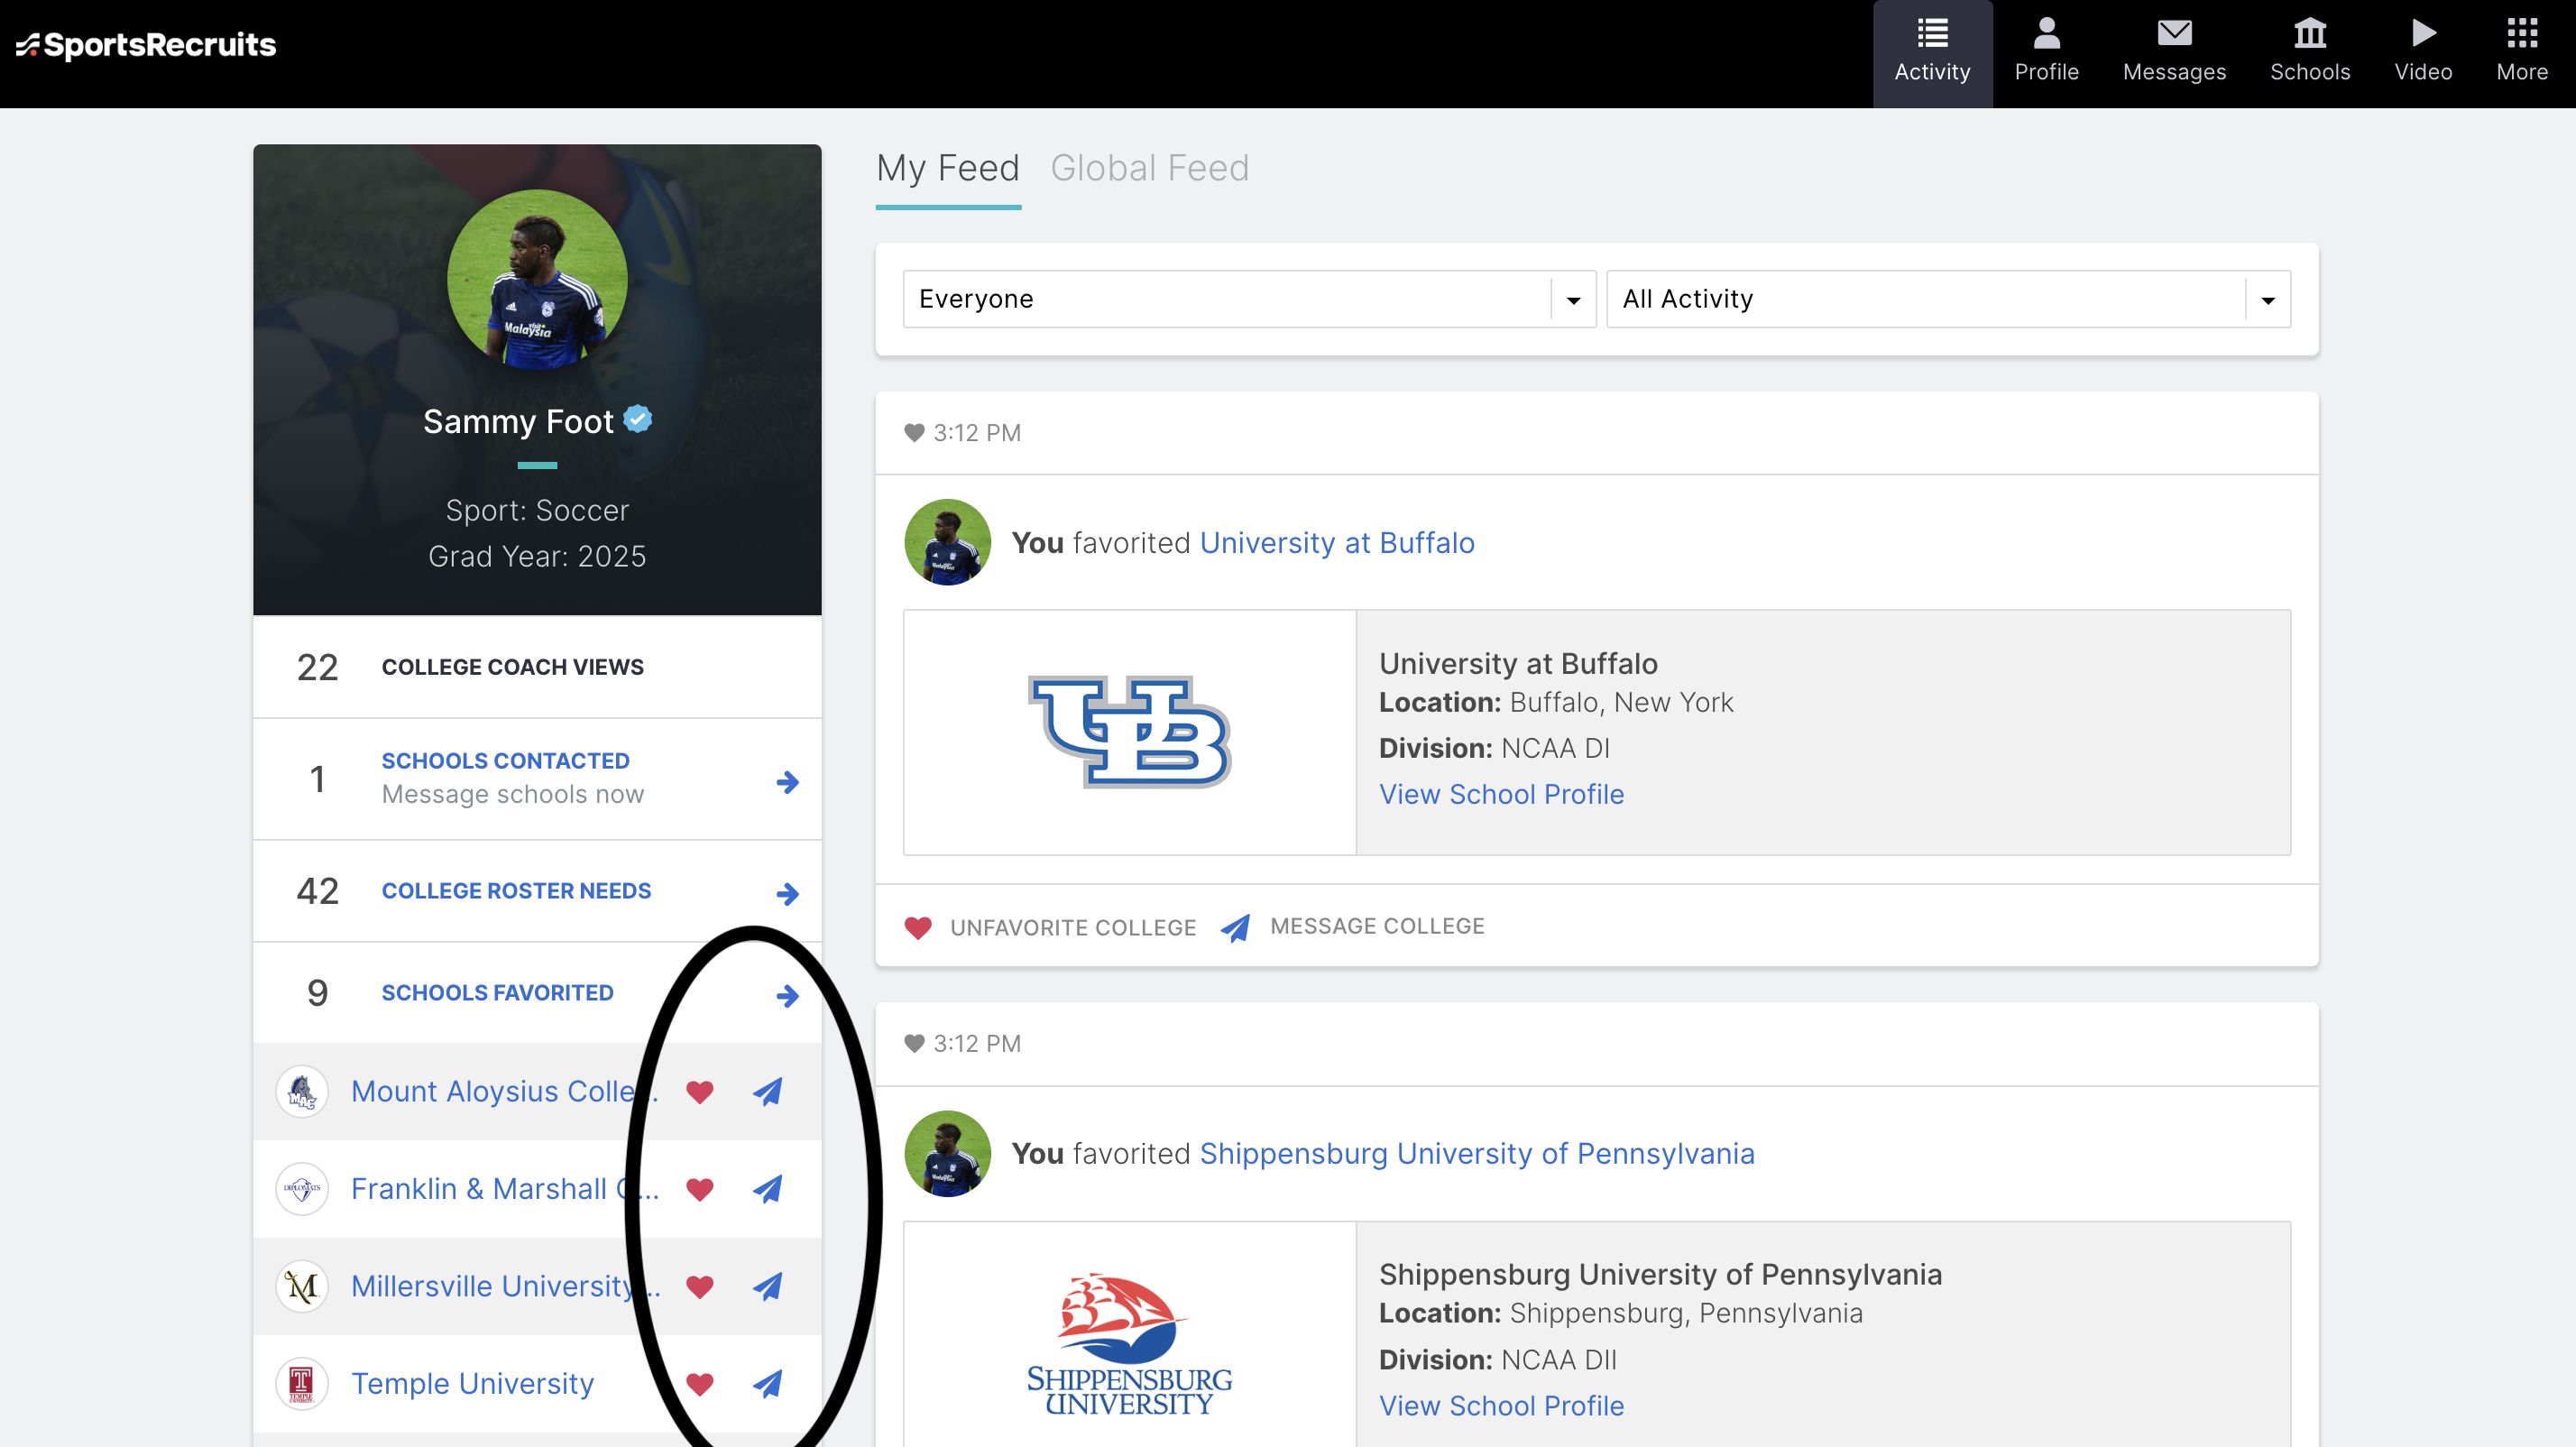Click your avatar on the Shippensburg post
This screenshot has width=2576, height=1447.
click(947, 1153)
